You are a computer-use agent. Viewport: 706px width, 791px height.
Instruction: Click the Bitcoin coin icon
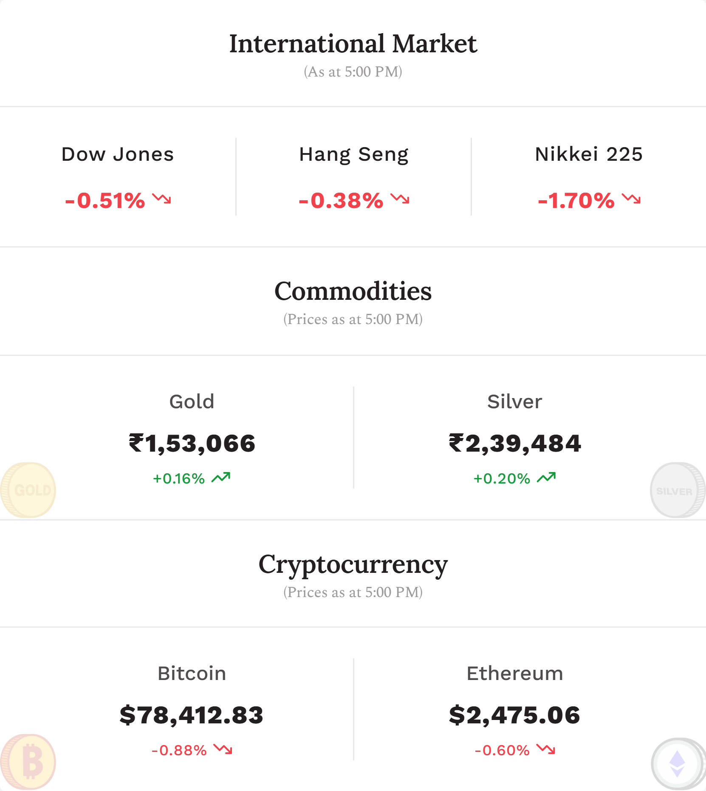coord(28,762)
